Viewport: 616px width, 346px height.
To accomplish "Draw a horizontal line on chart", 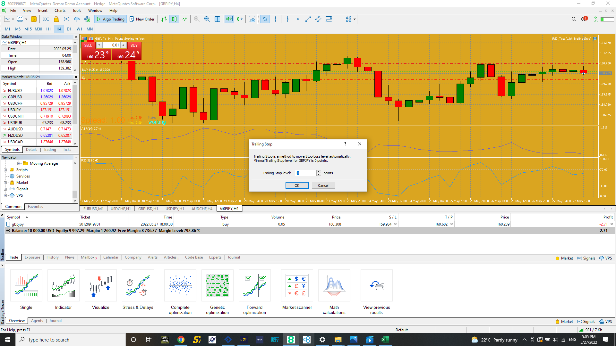I will coord(298,19).
